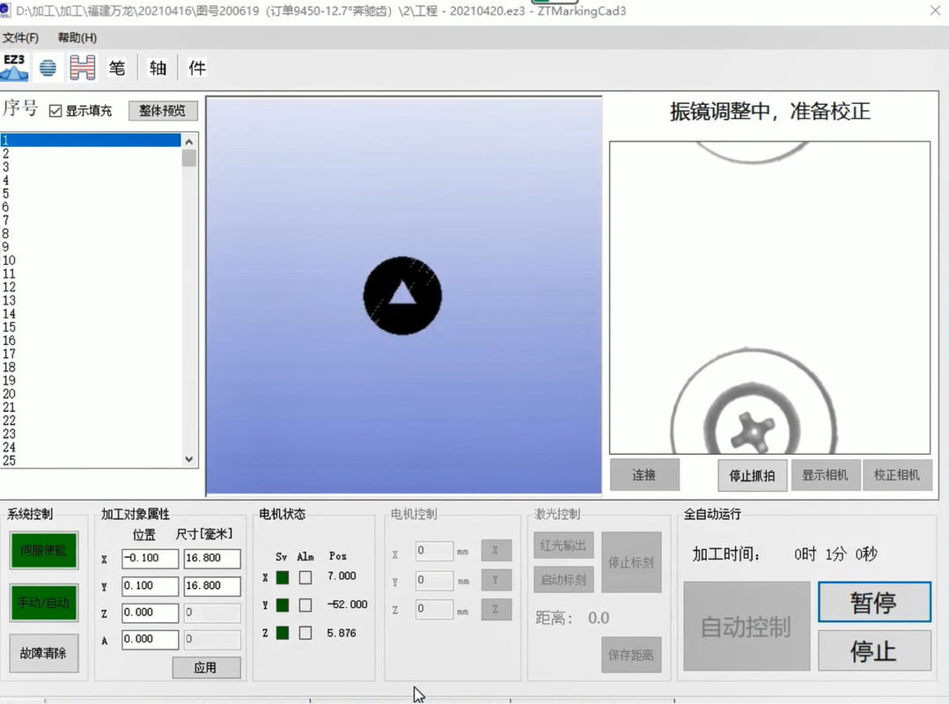Click the green X axis Sv indicator

pos(282,577)
